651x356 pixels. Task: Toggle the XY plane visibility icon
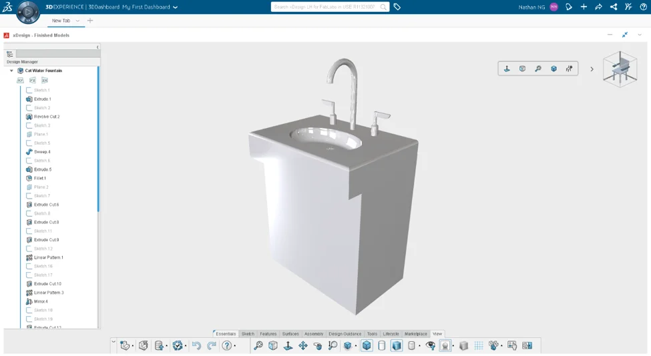[x=20, y=80]
